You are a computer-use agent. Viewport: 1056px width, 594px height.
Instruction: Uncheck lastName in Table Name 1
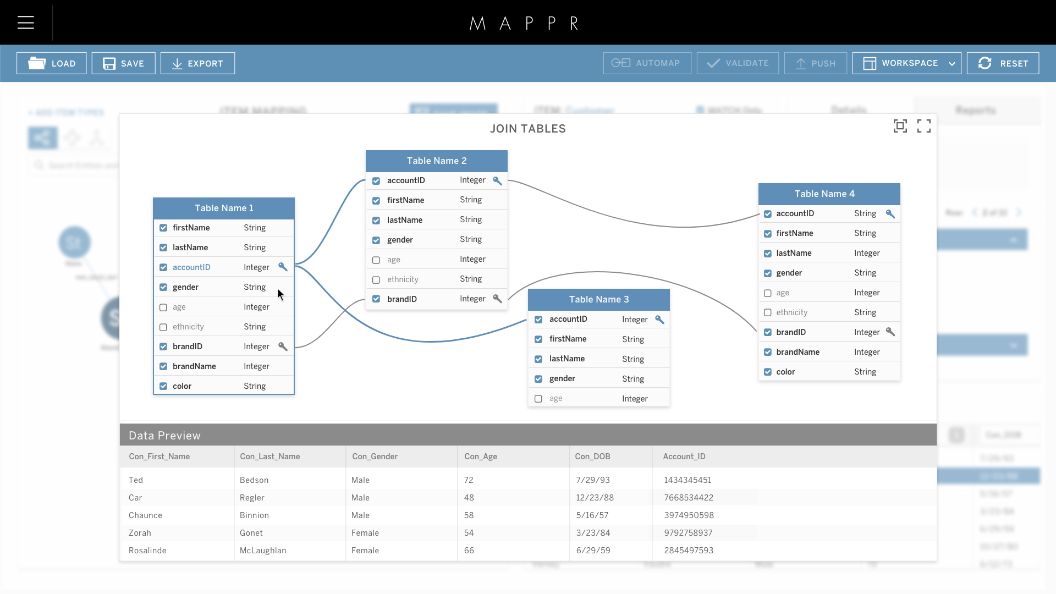(163, 248)
